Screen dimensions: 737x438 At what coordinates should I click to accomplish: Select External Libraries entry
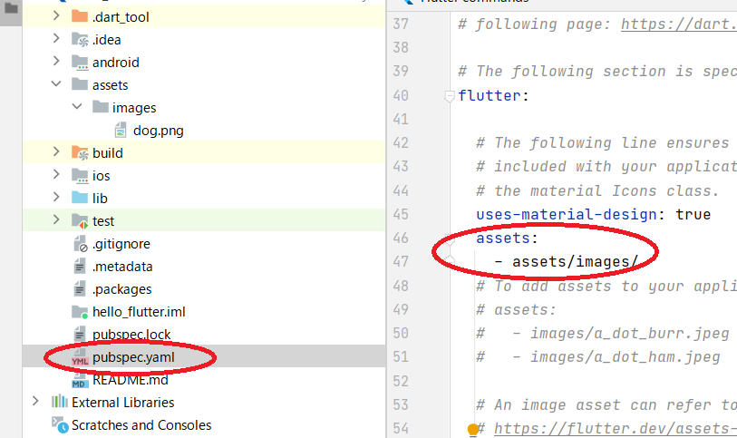[x=123, y=403]
